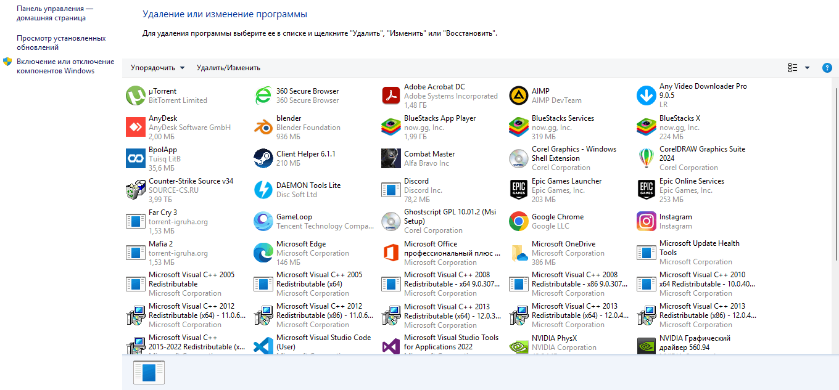This screenshot has width=839, height=390.
Task: Open Панель управления домашняя страница link
Action: 55,14
